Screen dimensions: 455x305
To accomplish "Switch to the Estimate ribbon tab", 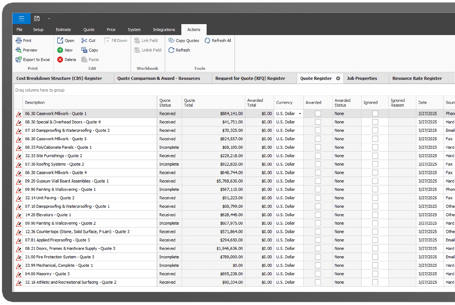I will [x=63, y=30].
